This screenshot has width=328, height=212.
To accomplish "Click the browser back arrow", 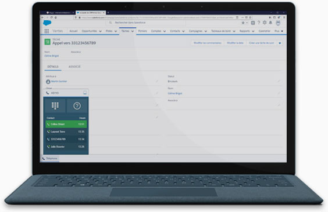I will click(42, 17).
